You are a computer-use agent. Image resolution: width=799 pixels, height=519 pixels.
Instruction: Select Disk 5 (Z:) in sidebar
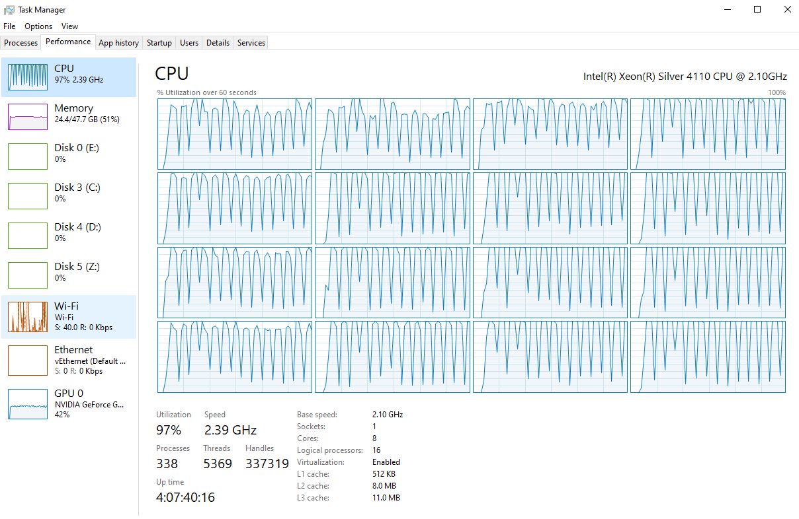click(69, 272)
